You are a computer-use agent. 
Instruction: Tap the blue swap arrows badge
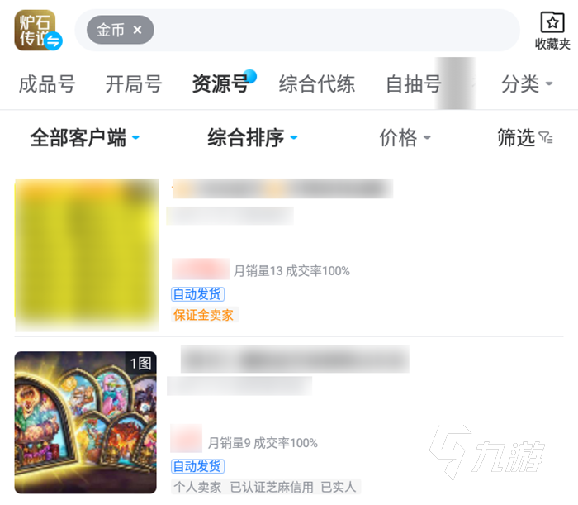tap(54, 40)
